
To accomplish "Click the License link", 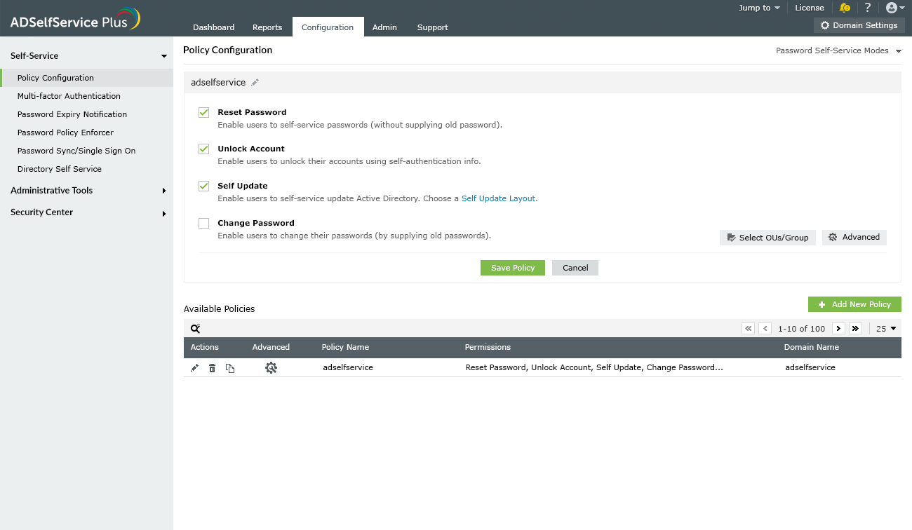I will pyautogui.click(x=810, y=8).
